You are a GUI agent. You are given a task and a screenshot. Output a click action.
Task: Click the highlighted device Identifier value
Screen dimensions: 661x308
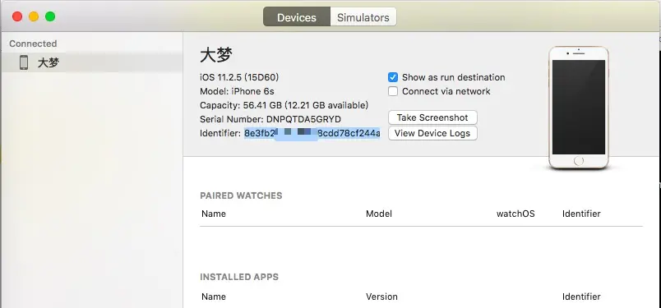pos(312,134)
